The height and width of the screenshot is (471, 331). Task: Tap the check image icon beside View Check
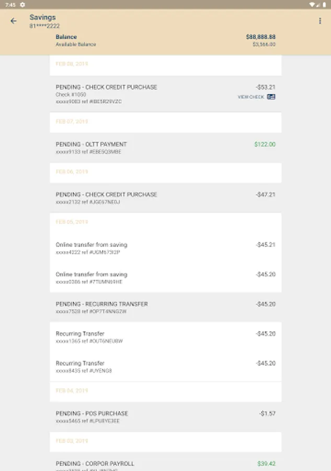pos(271,97)
